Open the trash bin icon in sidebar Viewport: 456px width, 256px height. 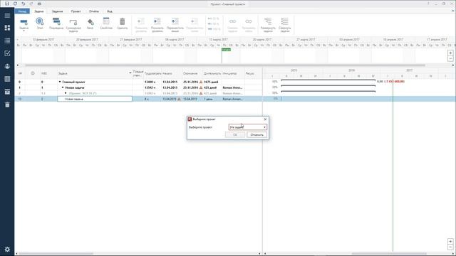7,105
